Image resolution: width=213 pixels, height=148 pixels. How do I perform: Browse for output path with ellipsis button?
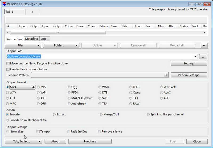(203, 57)
